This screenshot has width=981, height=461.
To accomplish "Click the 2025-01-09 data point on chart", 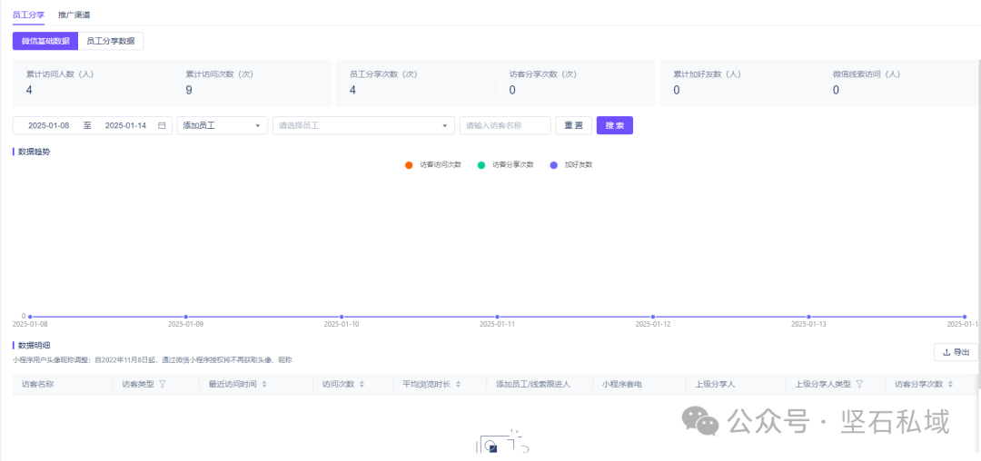I will [185, 317].
